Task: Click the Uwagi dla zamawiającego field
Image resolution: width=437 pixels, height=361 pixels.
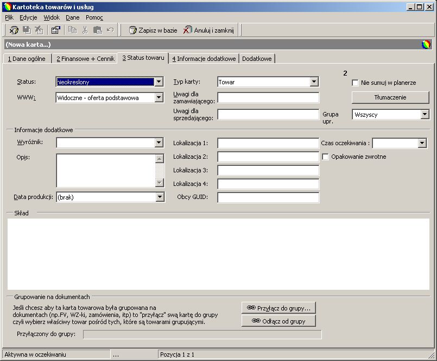Action: coord(268,98)
